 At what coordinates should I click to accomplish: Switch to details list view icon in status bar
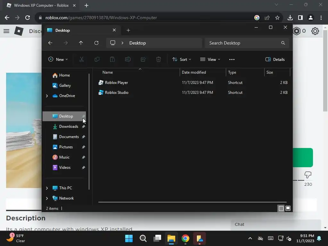point(281,208)
